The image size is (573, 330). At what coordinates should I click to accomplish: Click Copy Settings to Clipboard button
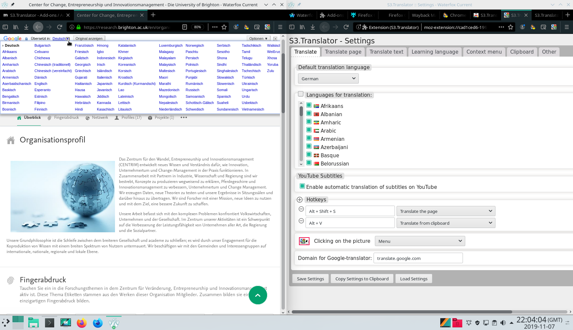point(362,279)
